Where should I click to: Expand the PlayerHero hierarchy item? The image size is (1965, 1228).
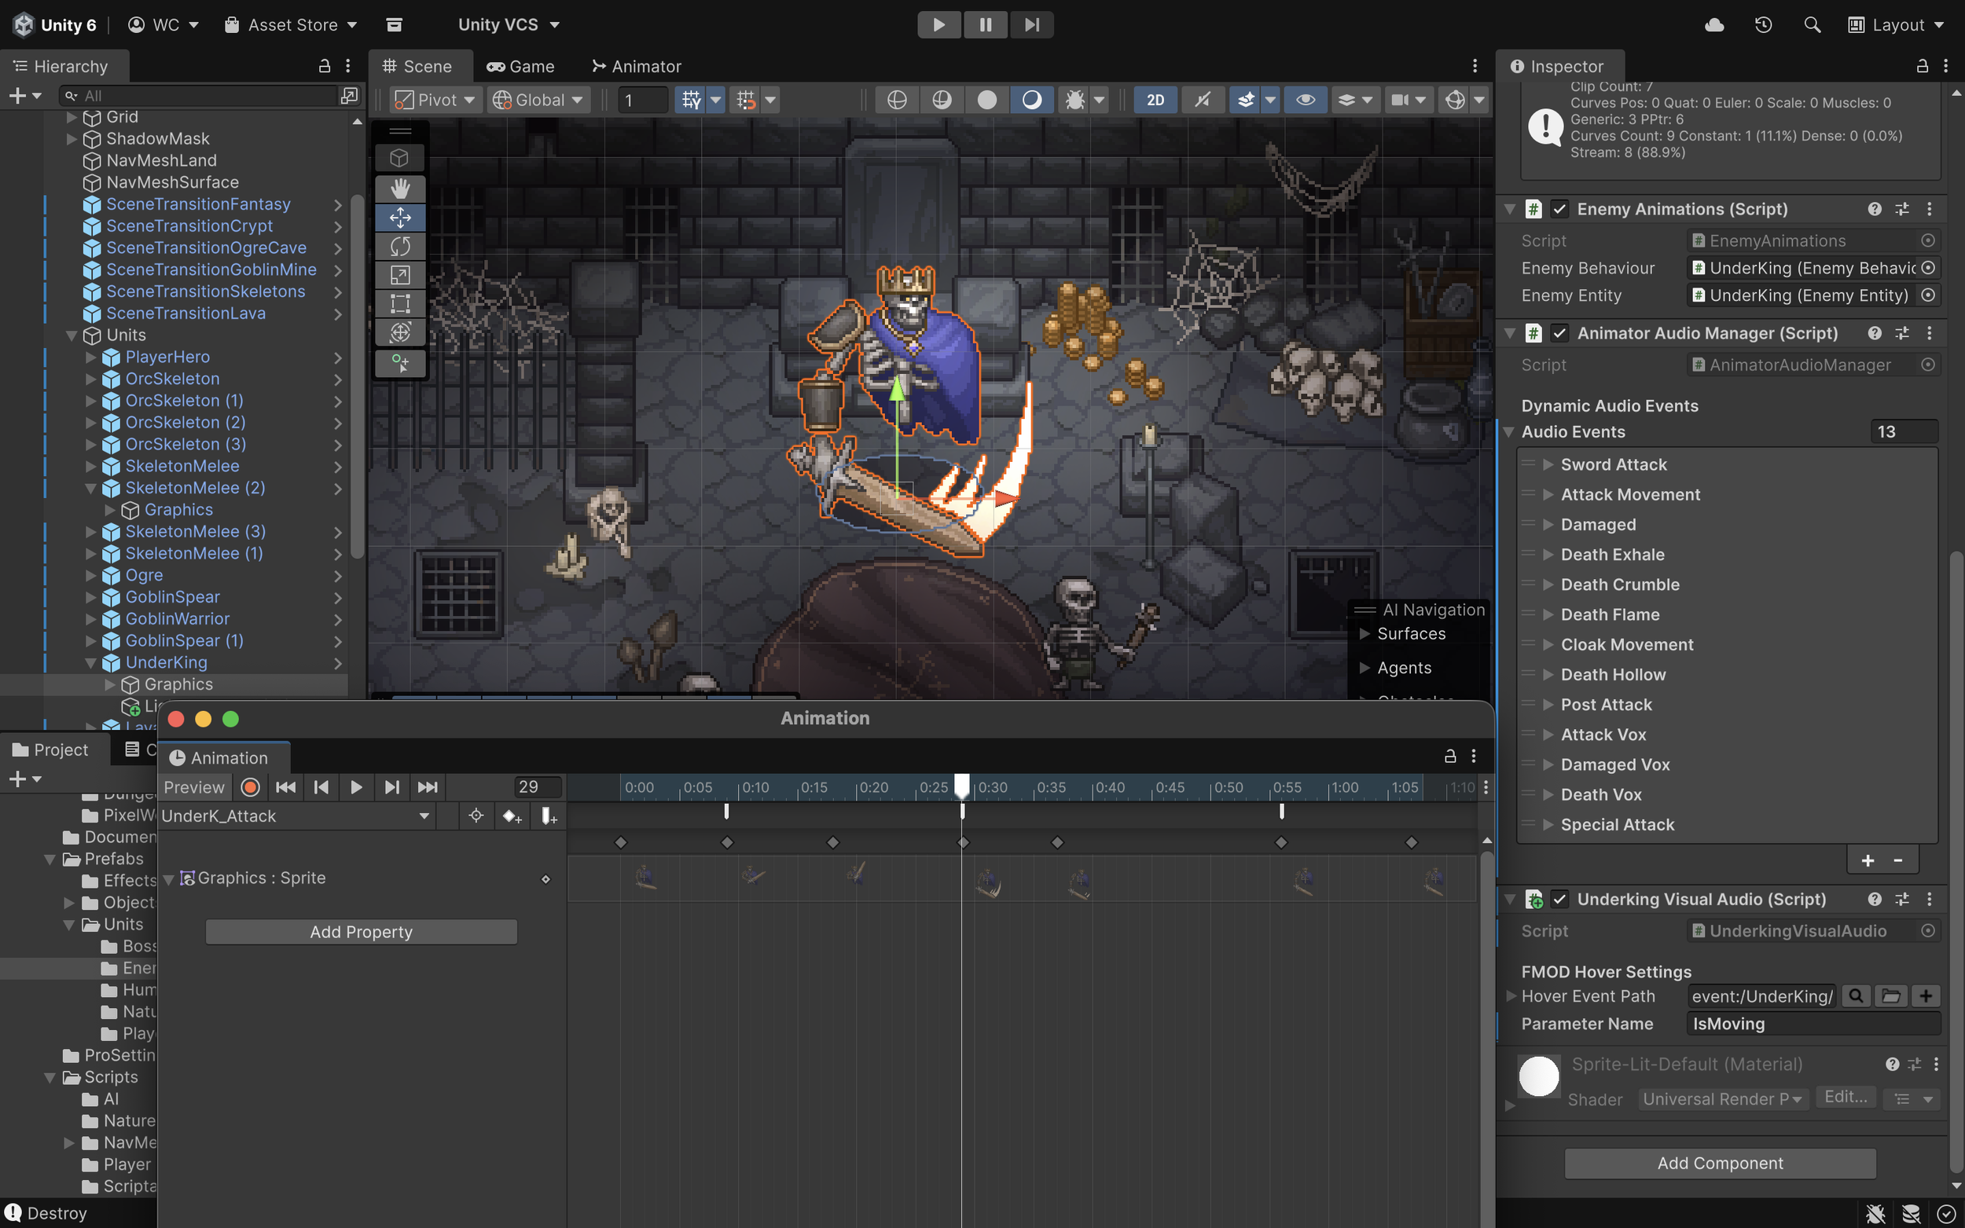pos(91,357)
